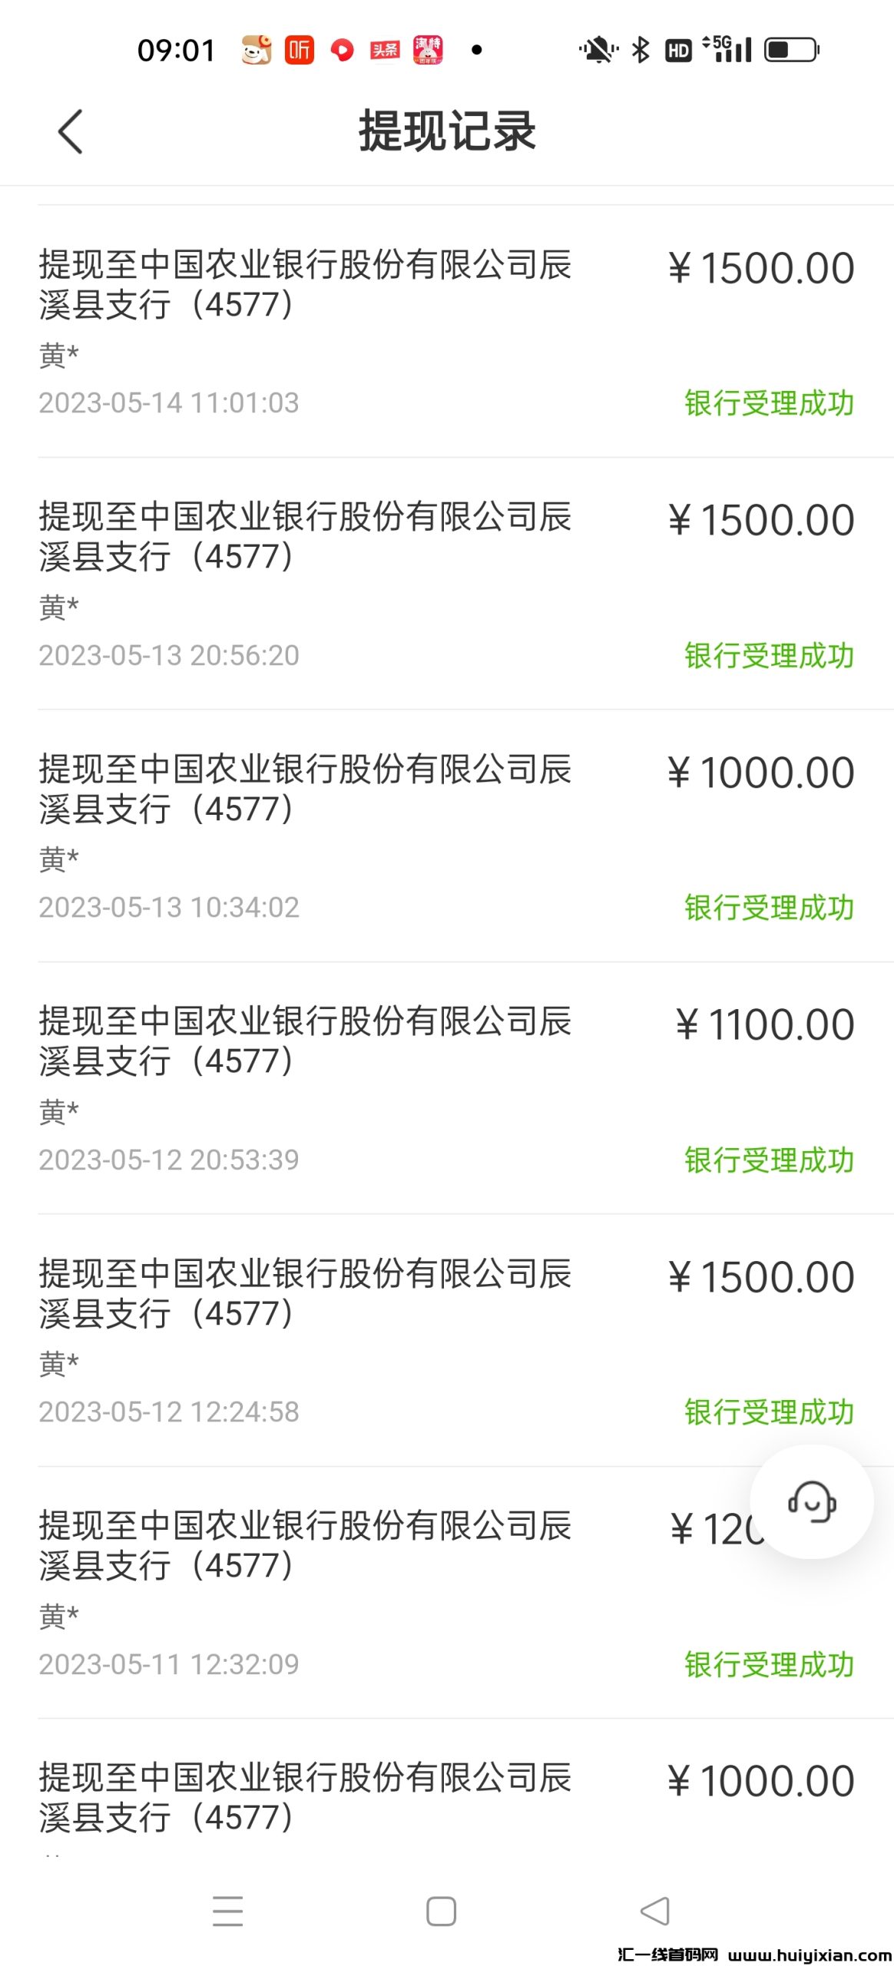
Task: Tap the bottom-most ¥1000.00 withdrawal amount
Action: 760,1781
